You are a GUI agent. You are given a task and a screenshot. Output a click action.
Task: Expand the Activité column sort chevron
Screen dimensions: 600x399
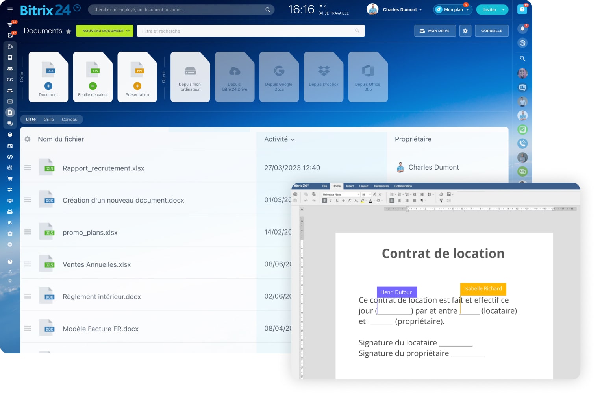coord(293,140)
